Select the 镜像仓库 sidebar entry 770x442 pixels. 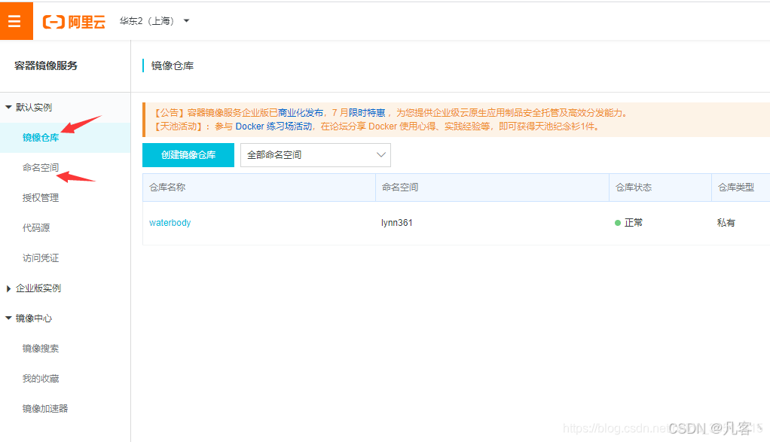[x=38, y=138]
